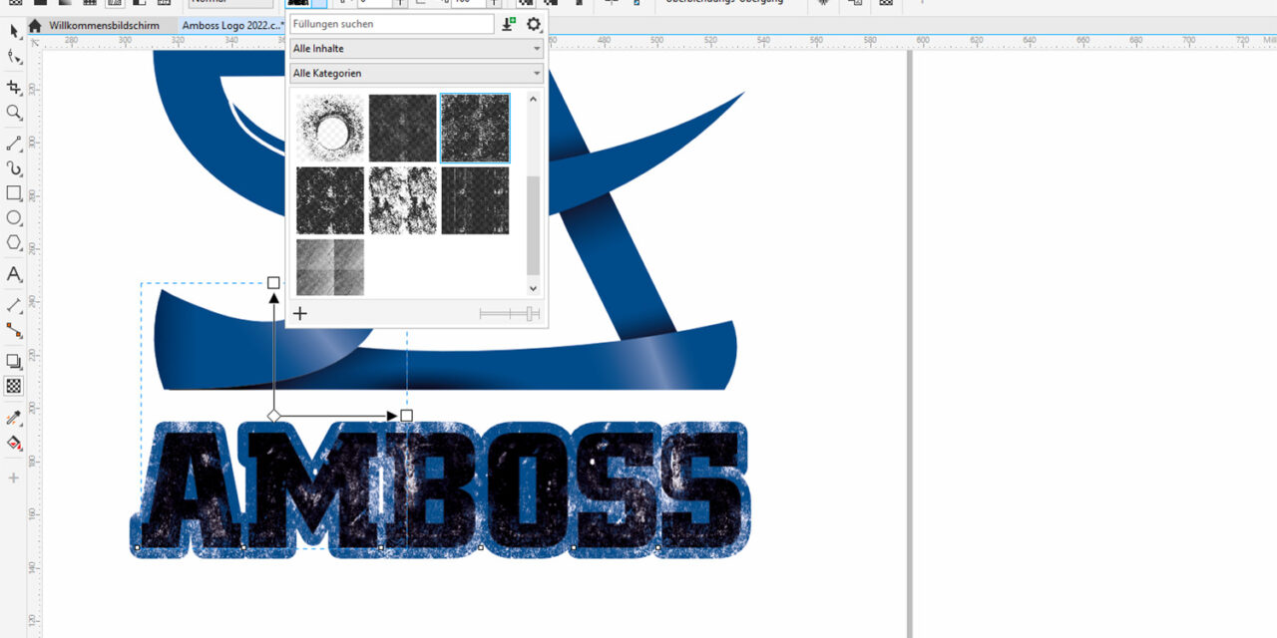1277x638 pixels.
Task: Choose the white mirrored splatter thumbnail
Action: pyautogui.click(x=403, y=200)
